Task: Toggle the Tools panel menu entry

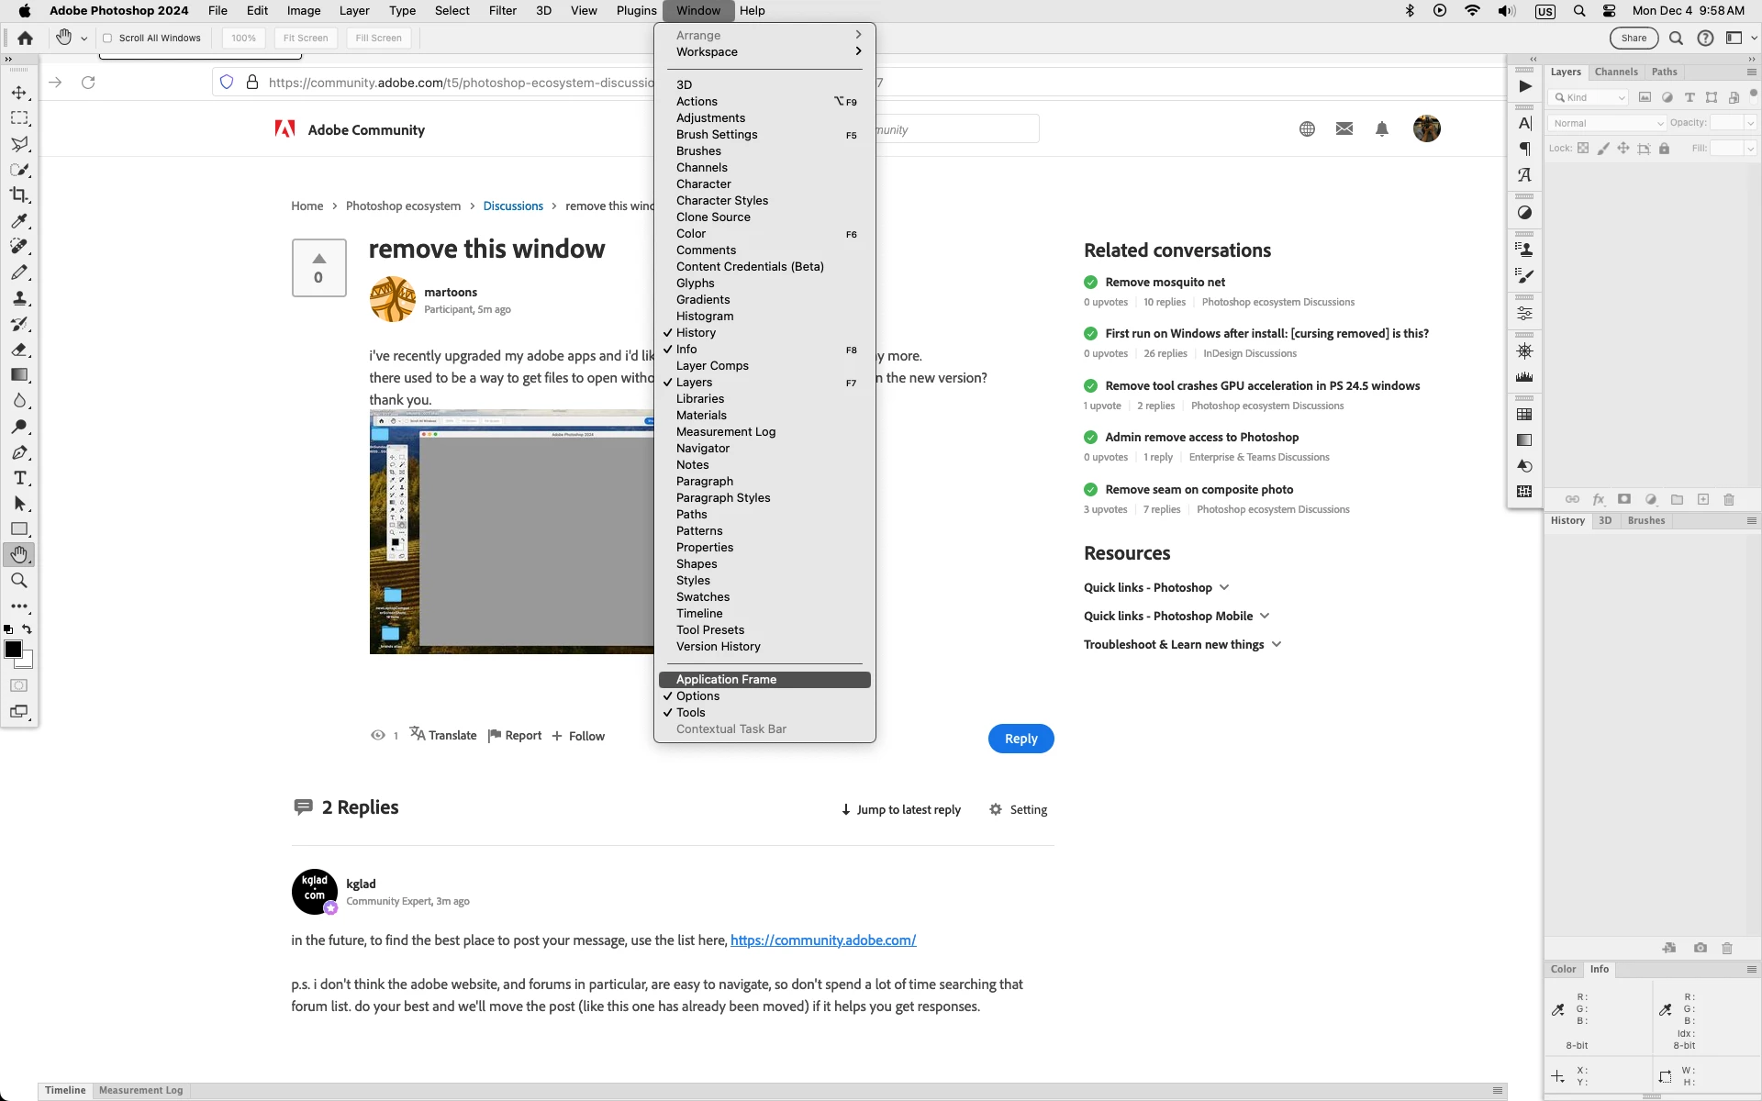Action: 690,713
